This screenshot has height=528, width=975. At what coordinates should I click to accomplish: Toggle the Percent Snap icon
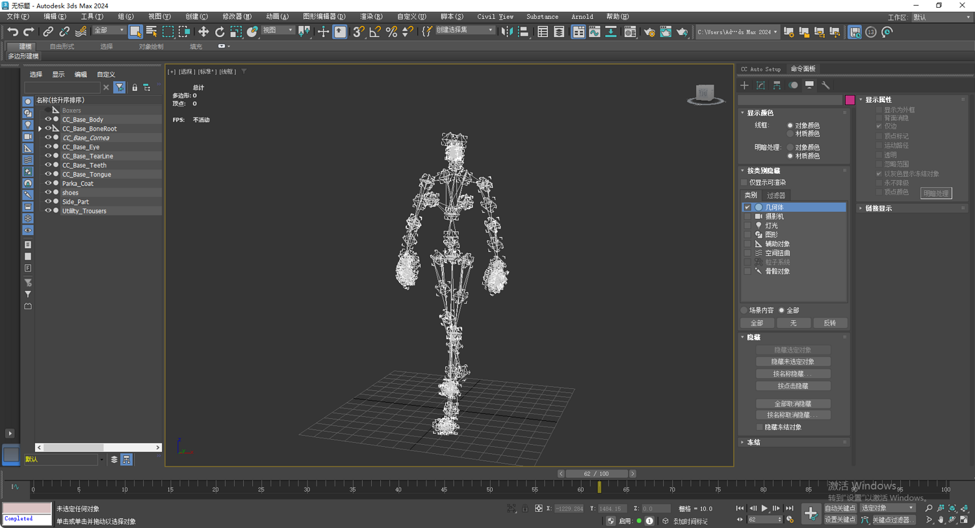(391, 31)
